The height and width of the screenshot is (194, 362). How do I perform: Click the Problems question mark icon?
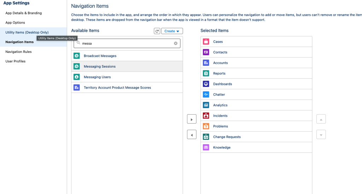206,126
